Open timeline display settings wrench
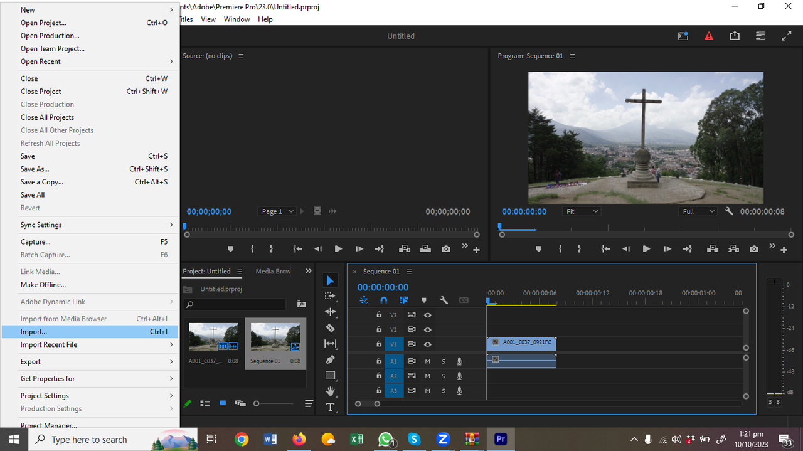The image size is (803, 451). [444, 300]
